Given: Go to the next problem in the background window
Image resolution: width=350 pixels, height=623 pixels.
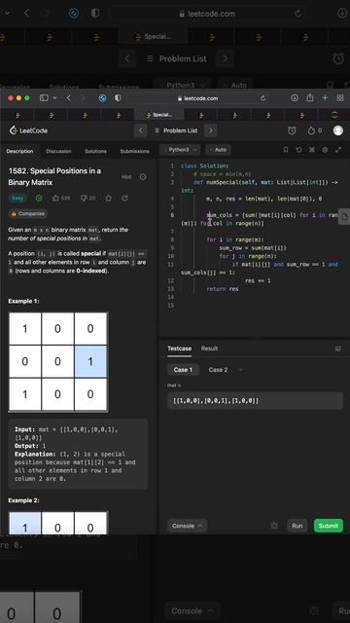Looking at the screenshot, I should pos(225,58).
